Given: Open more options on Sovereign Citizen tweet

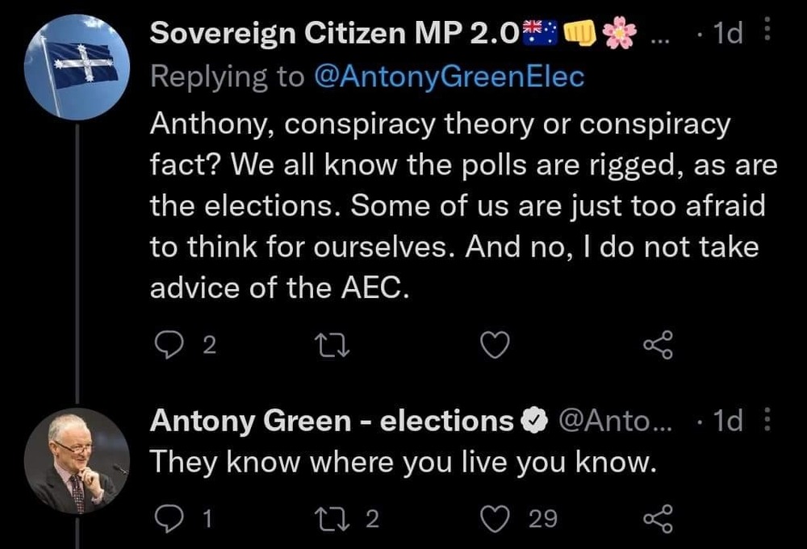Looking at the screenshot, I should pos(767,33).
